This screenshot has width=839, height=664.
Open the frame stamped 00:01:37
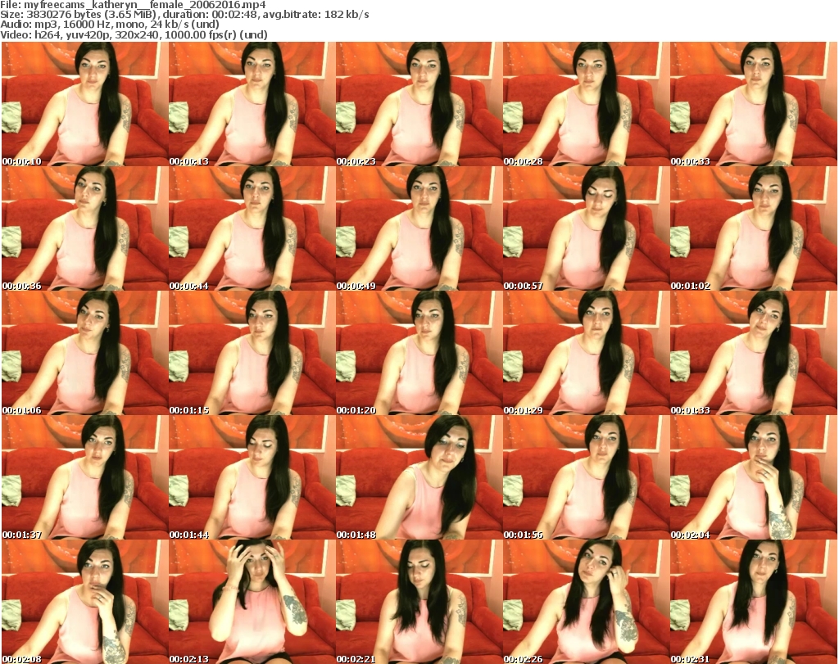click(x=84, y=477)
